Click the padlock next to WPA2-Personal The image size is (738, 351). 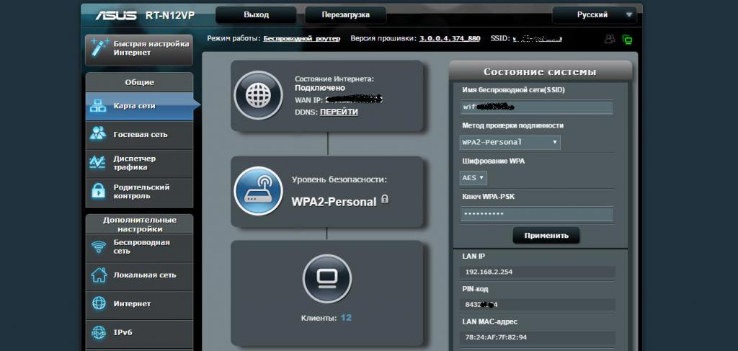[x=385, y=198]
